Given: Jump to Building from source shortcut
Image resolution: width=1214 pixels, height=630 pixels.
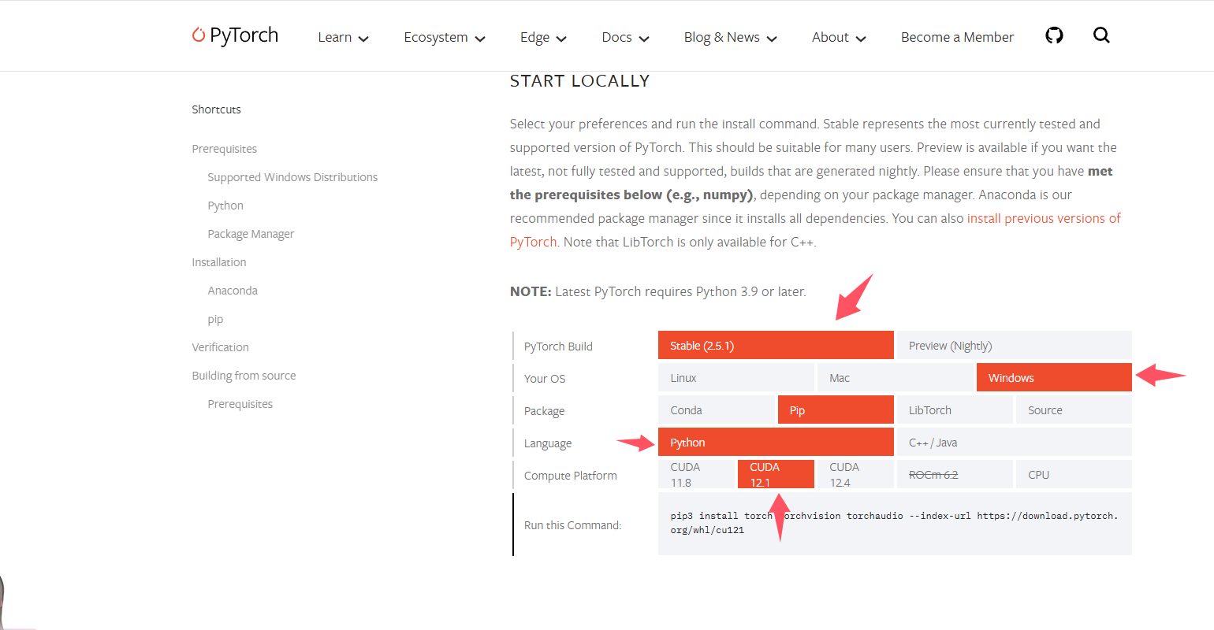Looking at the screenshot, I should (x=244, y=376).
